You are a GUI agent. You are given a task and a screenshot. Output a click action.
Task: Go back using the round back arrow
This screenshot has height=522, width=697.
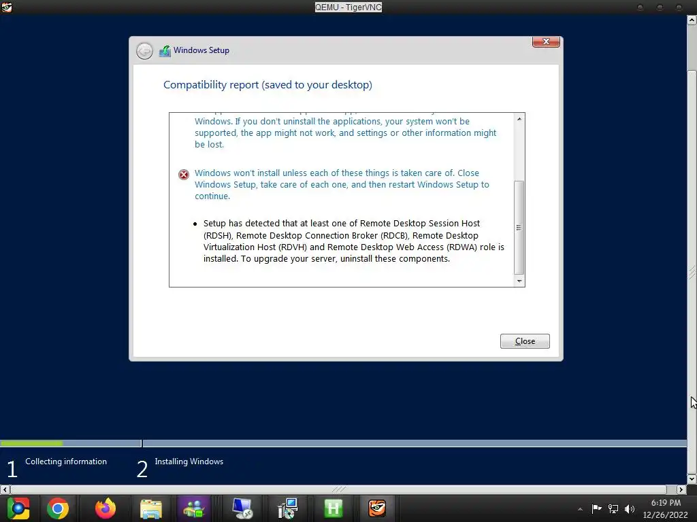[144, 51]
